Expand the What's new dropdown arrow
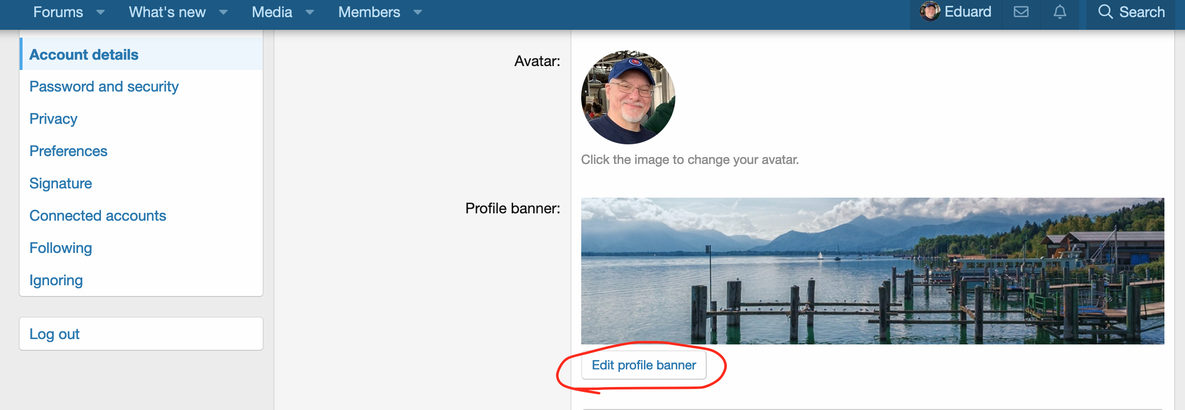Image resolution: width=1185 pixels, height=410 pixels. pyautogui.click(x=223, y=12)
